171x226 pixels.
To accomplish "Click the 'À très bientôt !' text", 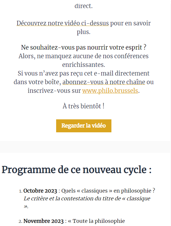I will pos(83,106).
